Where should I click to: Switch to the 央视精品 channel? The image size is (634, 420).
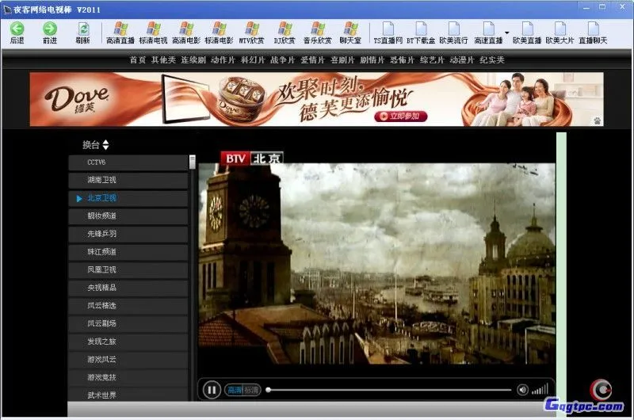tap(128, 288)
